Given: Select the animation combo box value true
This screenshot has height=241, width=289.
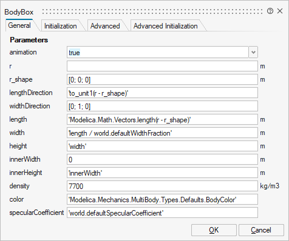Looking at the screenshot, I should pyautogui.click(x=158, y=52).
